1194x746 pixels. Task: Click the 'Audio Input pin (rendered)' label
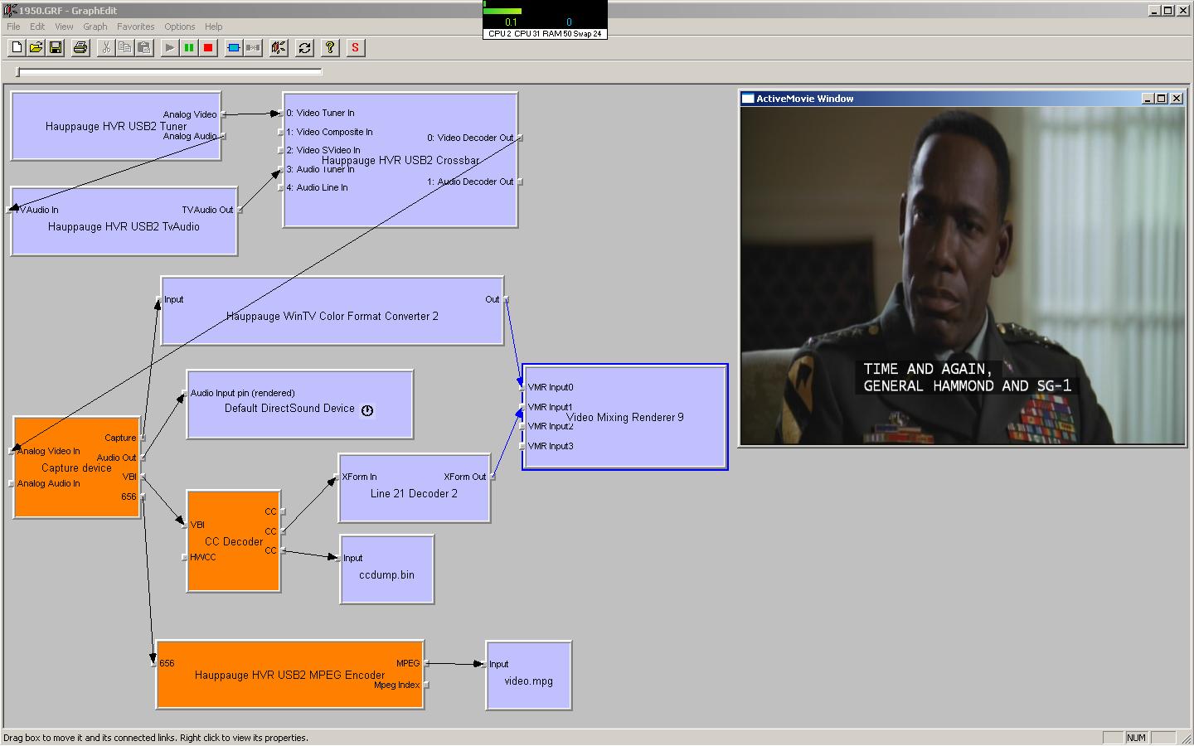(x=243, y=393)
